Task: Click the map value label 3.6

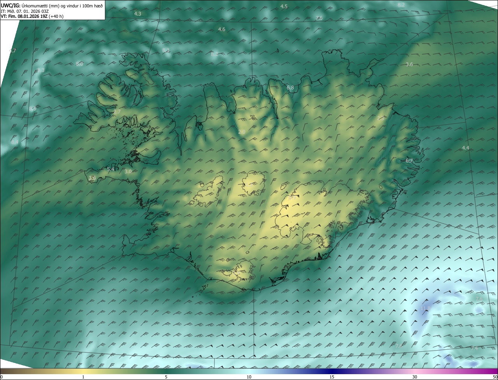Action: (x=409, y=64)
